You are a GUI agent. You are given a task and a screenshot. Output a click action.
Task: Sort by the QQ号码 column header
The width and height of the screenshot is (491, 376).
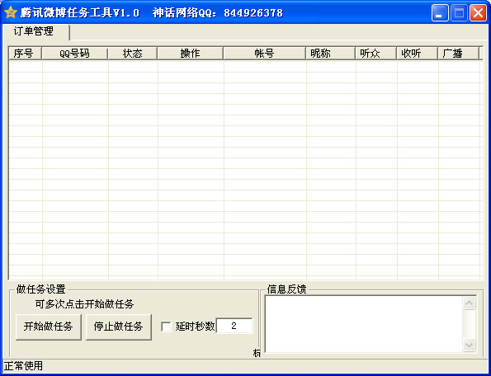pos(75,53)
